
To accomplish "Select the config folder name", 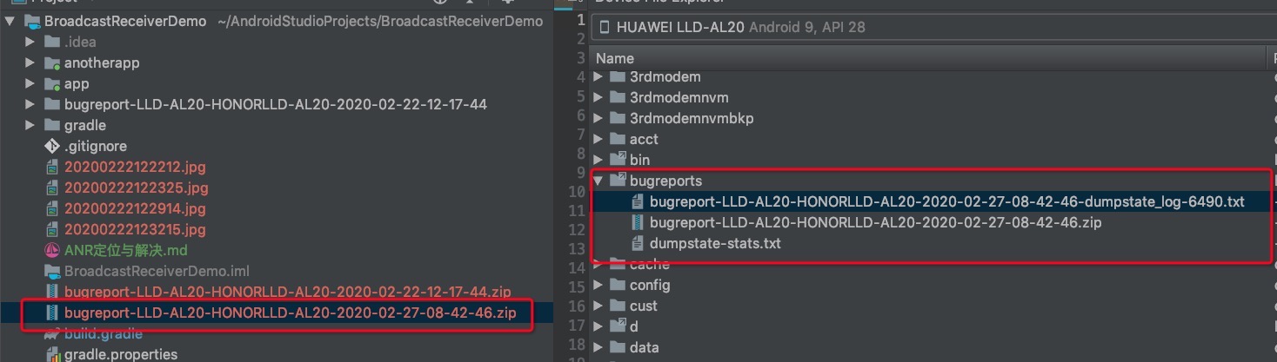I will [x=650, y=285].
